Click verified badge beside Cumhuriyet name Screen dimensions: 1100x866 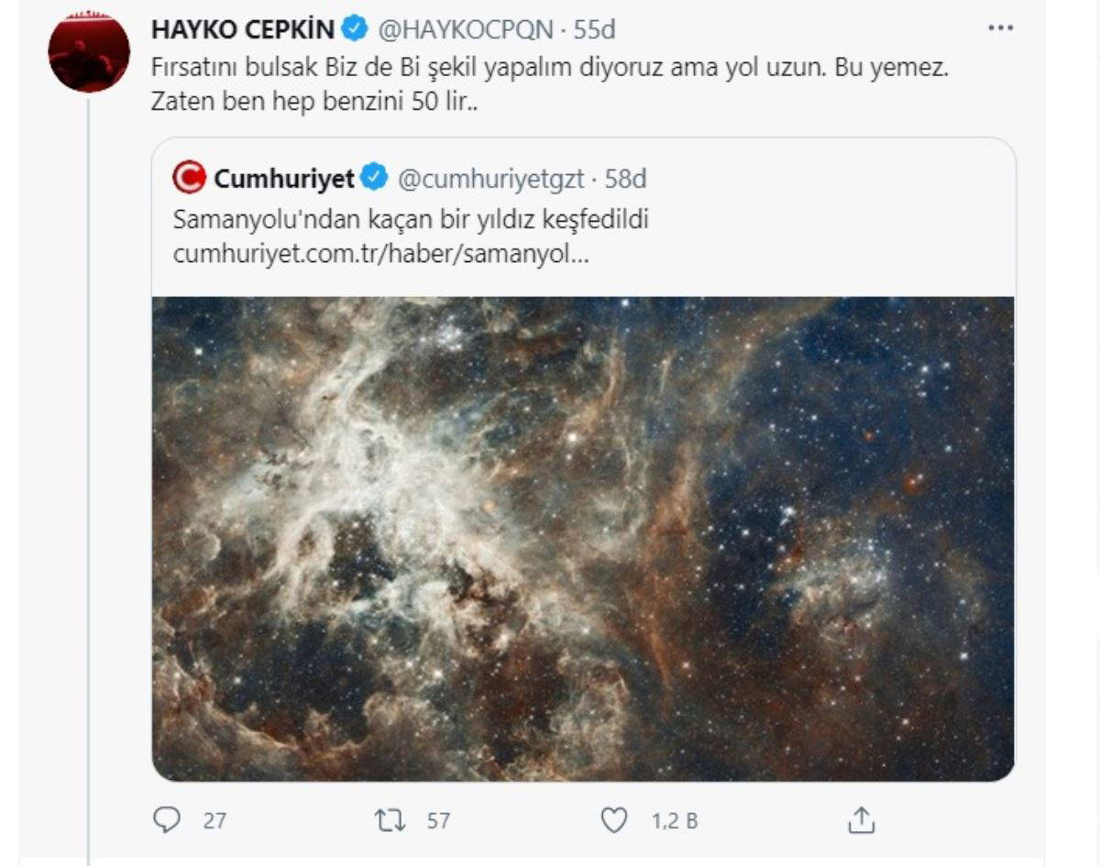coord(375,178)
